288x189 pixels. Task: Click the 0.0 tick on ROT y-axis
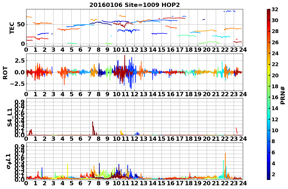[20, 72]
